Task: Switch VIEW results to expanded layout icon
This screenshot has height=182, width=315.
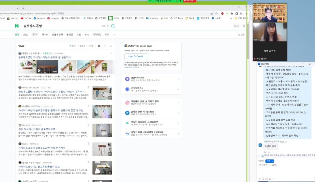Action: click(111, 46)
